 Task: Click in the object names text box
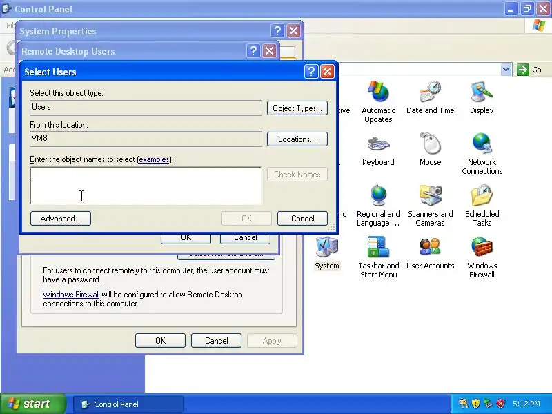click(146, 186)
